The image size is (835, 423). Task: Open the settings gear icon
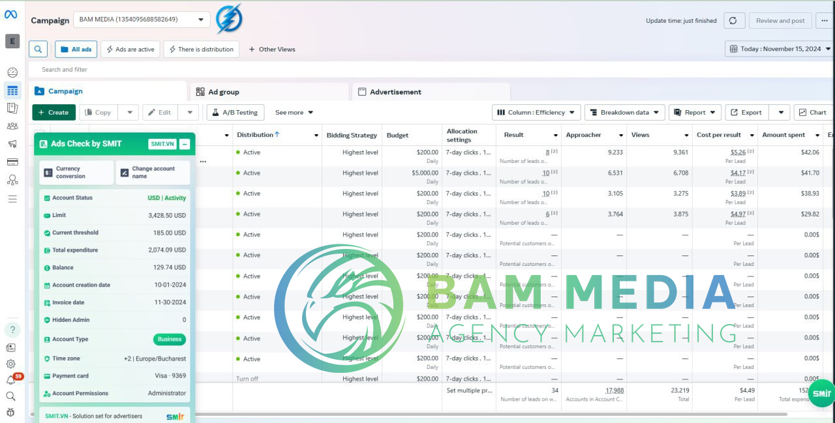pos(11,364)
